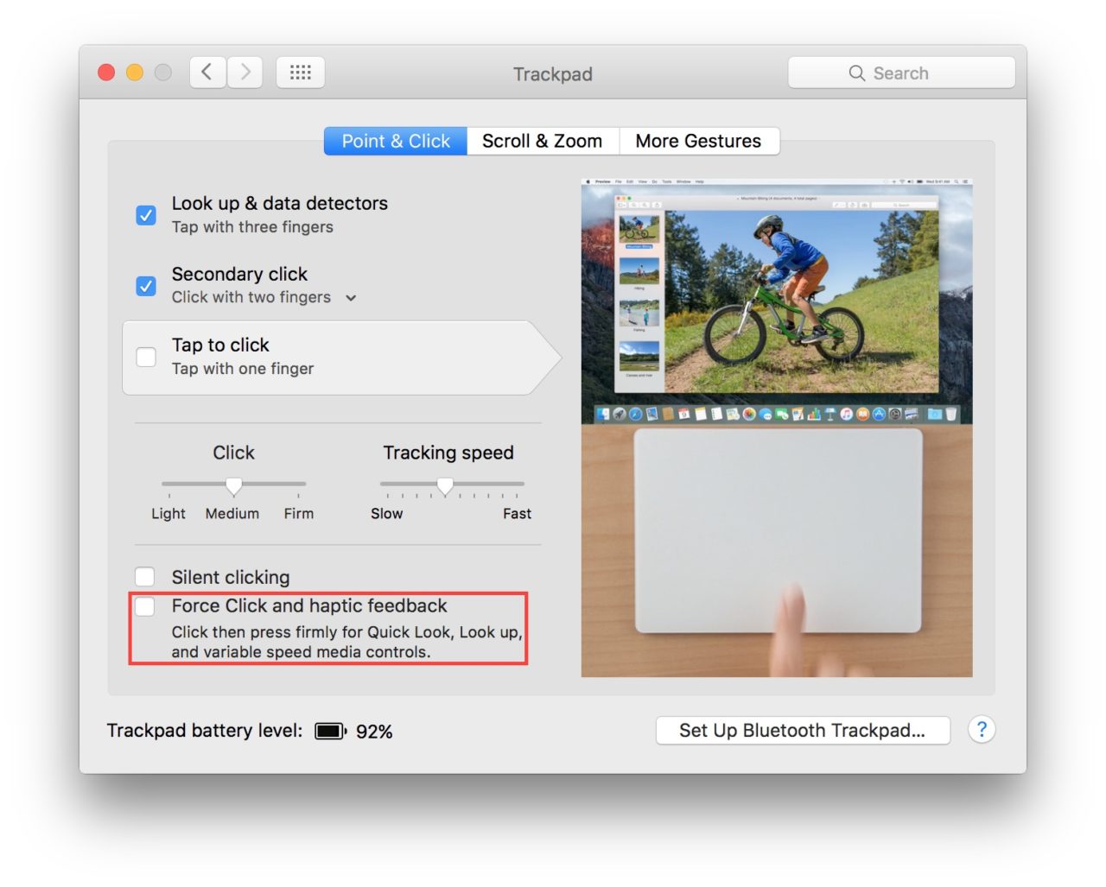The width and height of the screenshot is (1106, 887).
Task: Click the 'Firm' label under the Click slider
Action: (299, 514)
